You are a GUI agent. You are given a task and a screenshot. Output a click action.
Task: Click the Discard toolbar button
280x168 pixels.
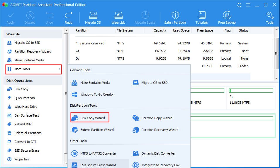(30, 18)
